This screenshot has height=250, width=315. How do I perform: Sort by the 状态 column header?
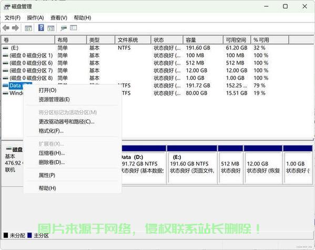tap(167, 40)
